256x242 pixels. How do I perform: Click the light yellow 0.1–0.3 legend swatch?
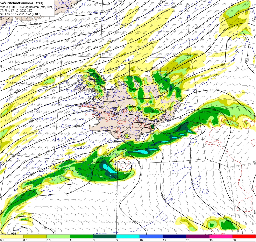[x=12, y=236]
